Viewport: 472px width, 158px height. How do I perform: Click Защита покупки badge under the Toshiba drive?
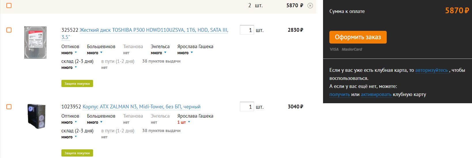click(77, 84)
